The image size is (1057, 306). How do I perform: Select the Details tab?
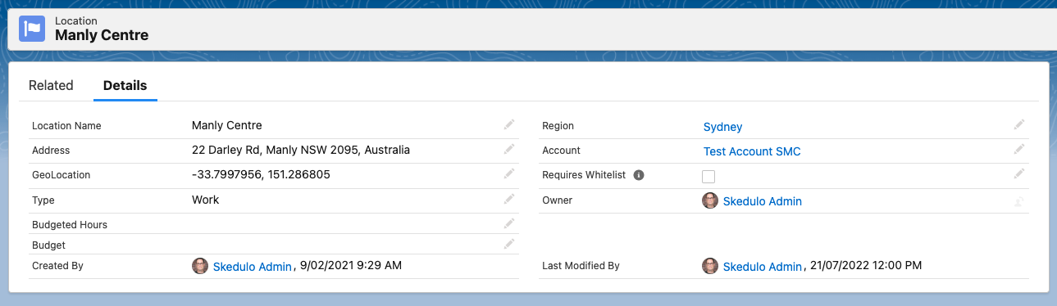pyautogui.click(x=125, y=85)
